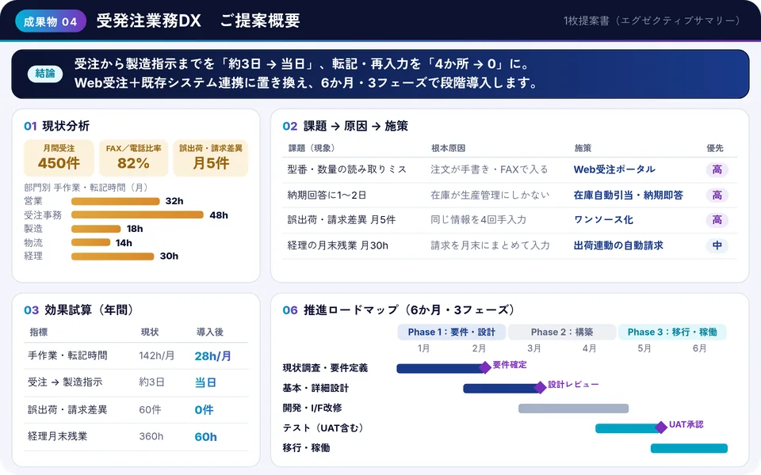Select the 60件 current value

tap(150, 410)
